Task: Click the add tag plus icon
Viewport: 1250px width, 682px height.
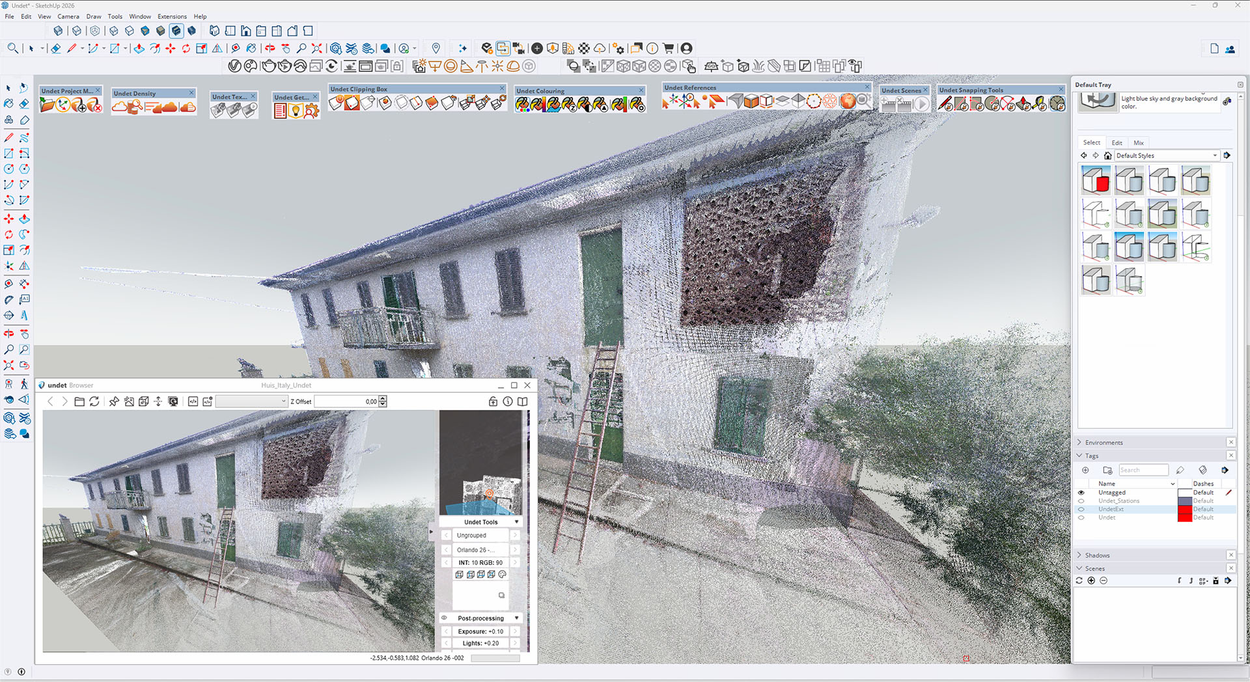Action: (1085, 470)
